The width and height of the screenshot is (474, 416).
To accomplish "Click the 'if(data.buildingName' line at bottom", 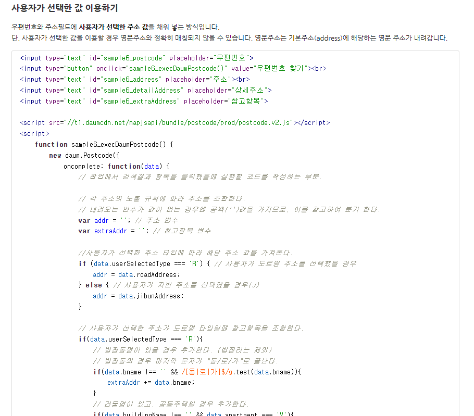I will point(193,413).
